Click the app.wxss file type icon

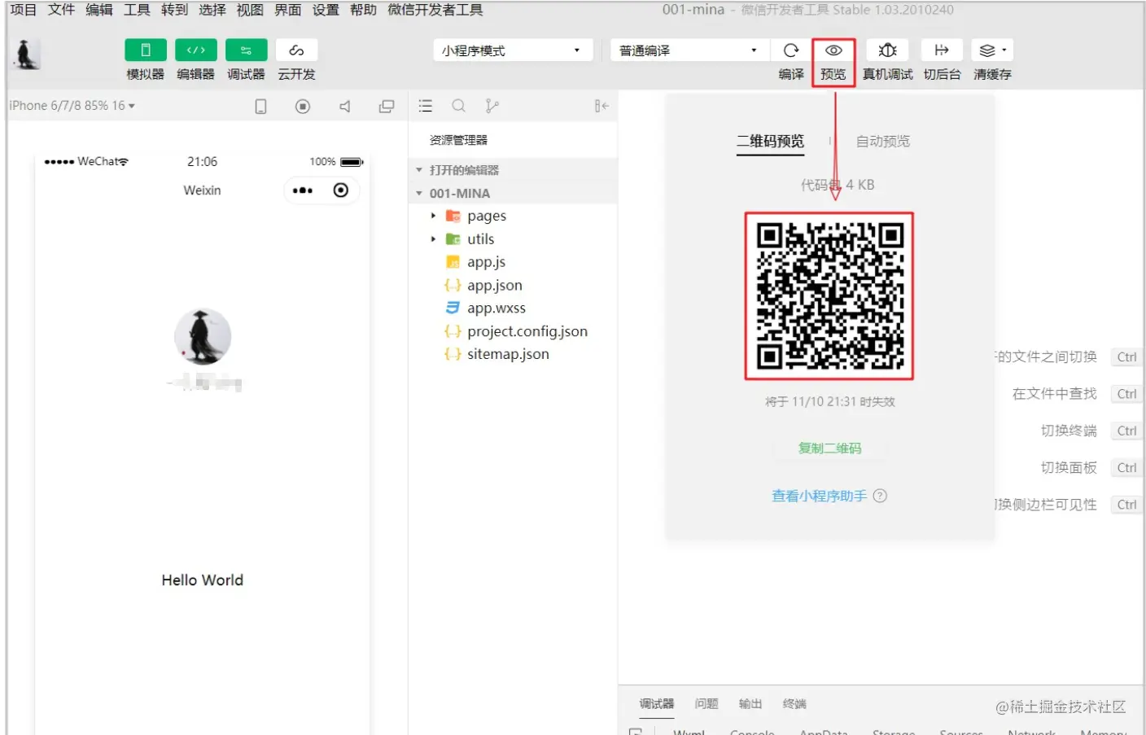pos(453,308)
